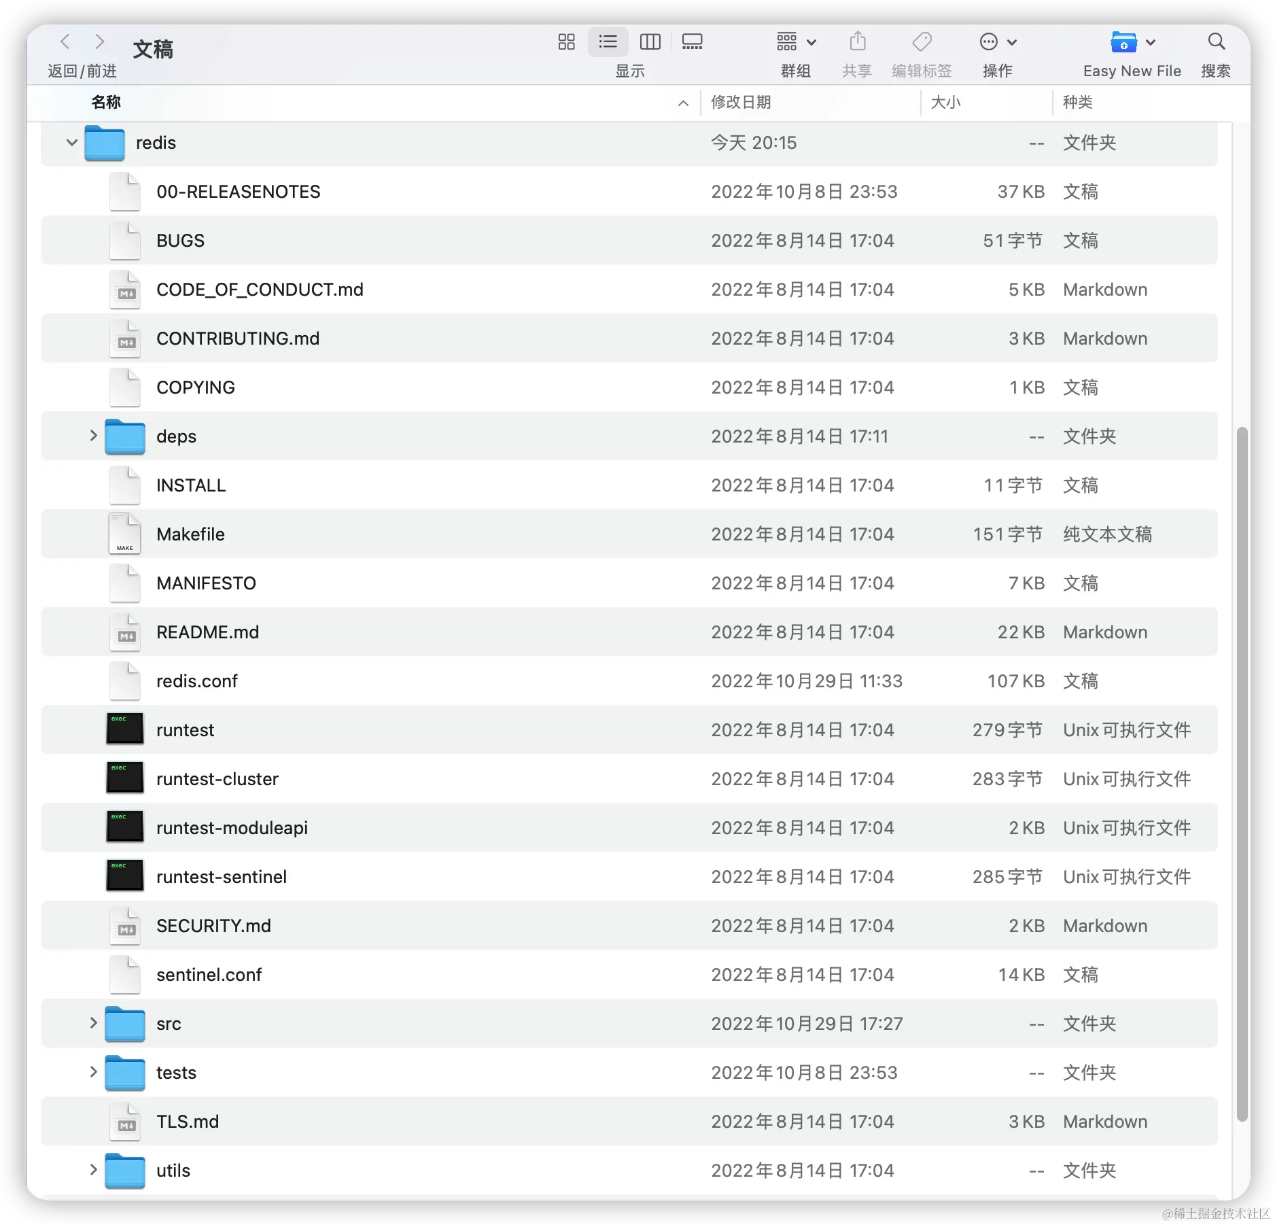Click the 285 字节 size value
The width and height of the screenshot is (1275, 1225).
point(1007,877)
